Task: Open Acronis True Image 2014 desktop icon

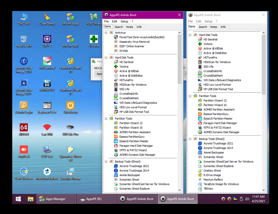Action: coord(24,65)
